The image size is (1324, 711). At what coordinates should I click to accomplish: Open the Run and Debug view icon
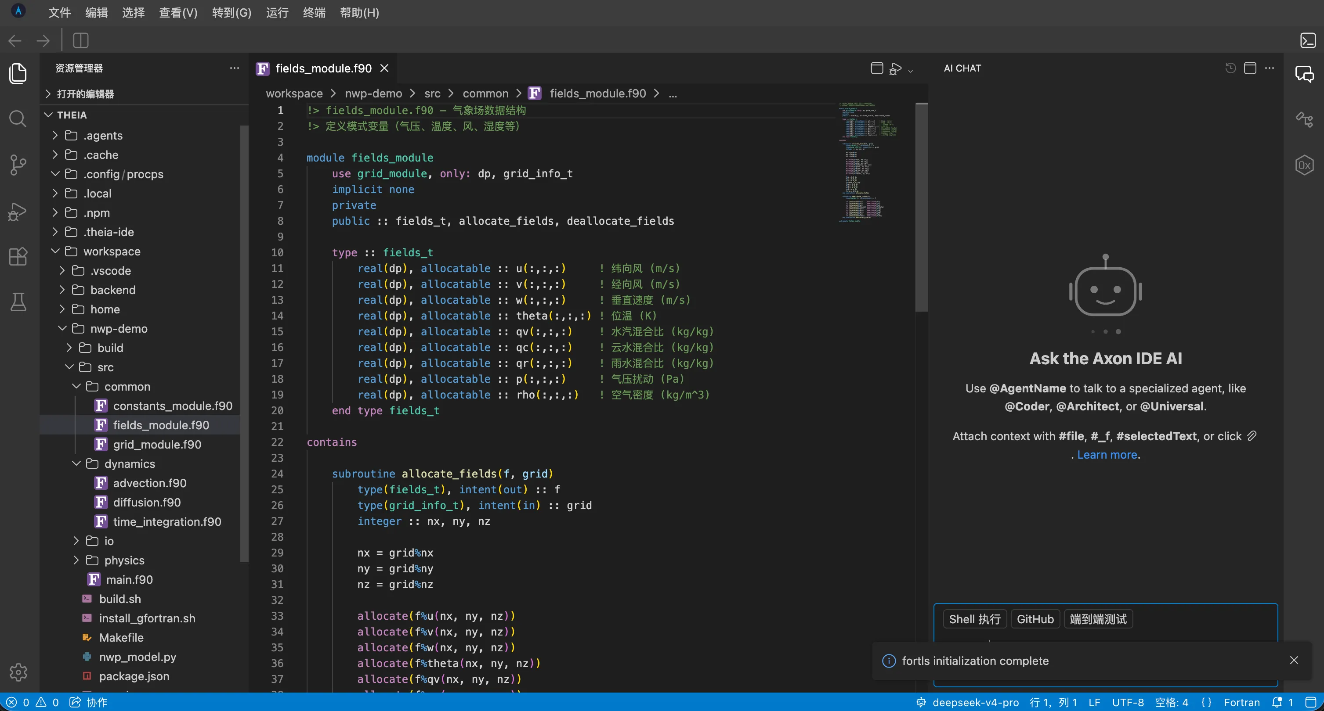coord(18,211)
